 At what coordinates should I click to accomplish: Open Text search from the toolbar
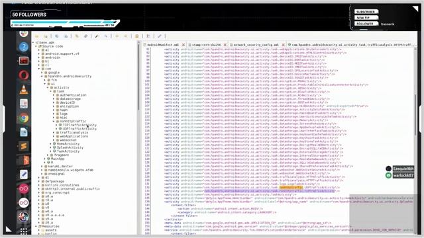tap(97, 36)
